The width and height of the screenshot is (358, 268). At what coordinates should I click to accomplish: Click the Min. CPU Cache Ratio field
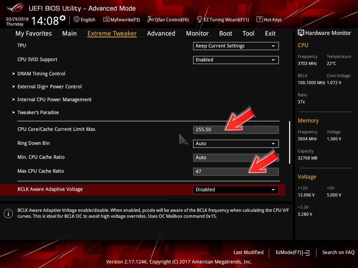236,157
